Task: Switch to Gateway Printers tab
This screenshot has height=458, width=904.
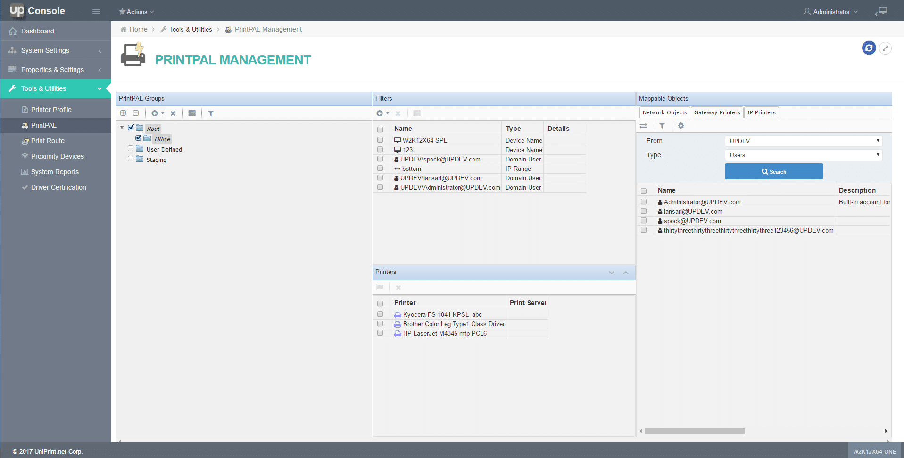Action: pos(717,112)
